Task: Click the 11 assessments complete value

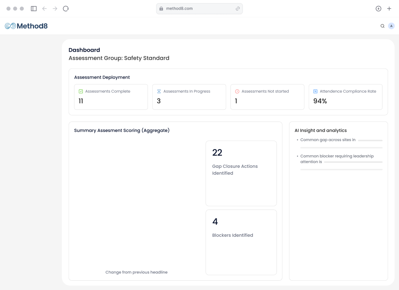Action: point(81,101)
